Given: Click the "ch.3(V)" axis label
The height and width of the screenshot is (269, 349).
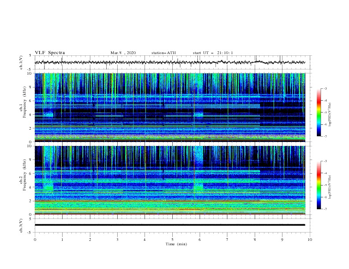Looking at the screenshot, I should [x=21, y=225].
